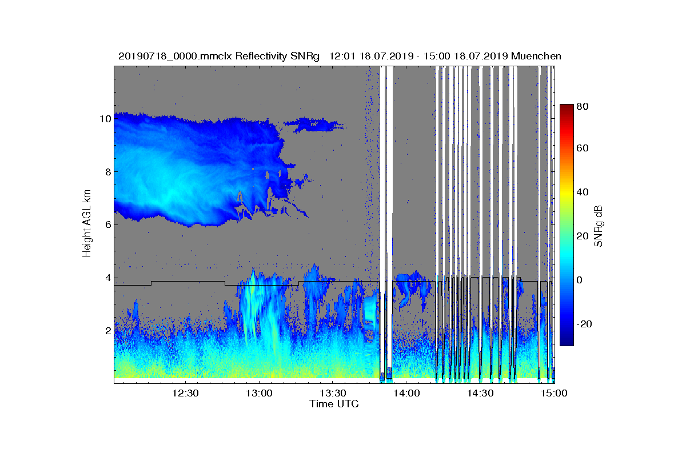The height and width of the screenshot is (457, 686).
Task: Click the 15:00 time tick label
Action: coord(553,393)
